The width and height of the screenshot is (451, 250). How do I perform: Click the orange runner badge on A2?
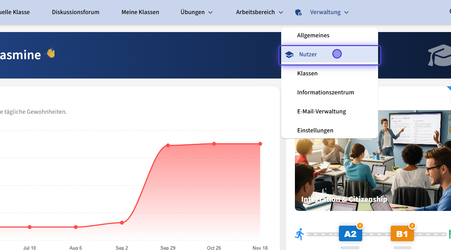click(360, 226)
